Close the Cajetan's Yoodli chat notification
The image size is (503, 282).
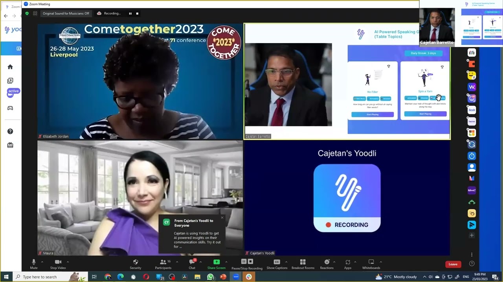pos(222,217)
